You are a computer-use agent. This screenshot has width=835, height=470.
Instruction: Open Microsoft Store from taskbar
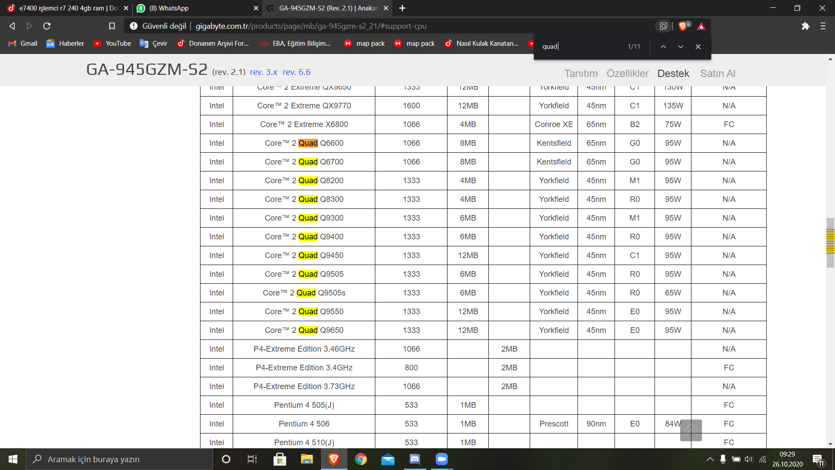click(280, 459)
